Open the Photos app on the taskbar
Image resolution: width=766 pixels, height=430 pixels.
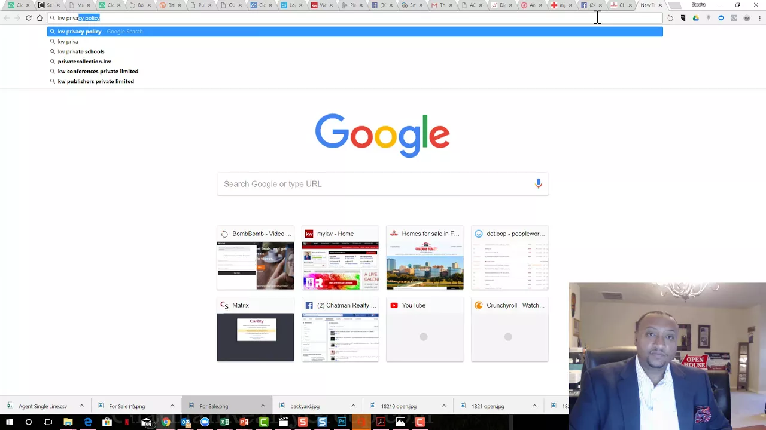pos(400,422)
